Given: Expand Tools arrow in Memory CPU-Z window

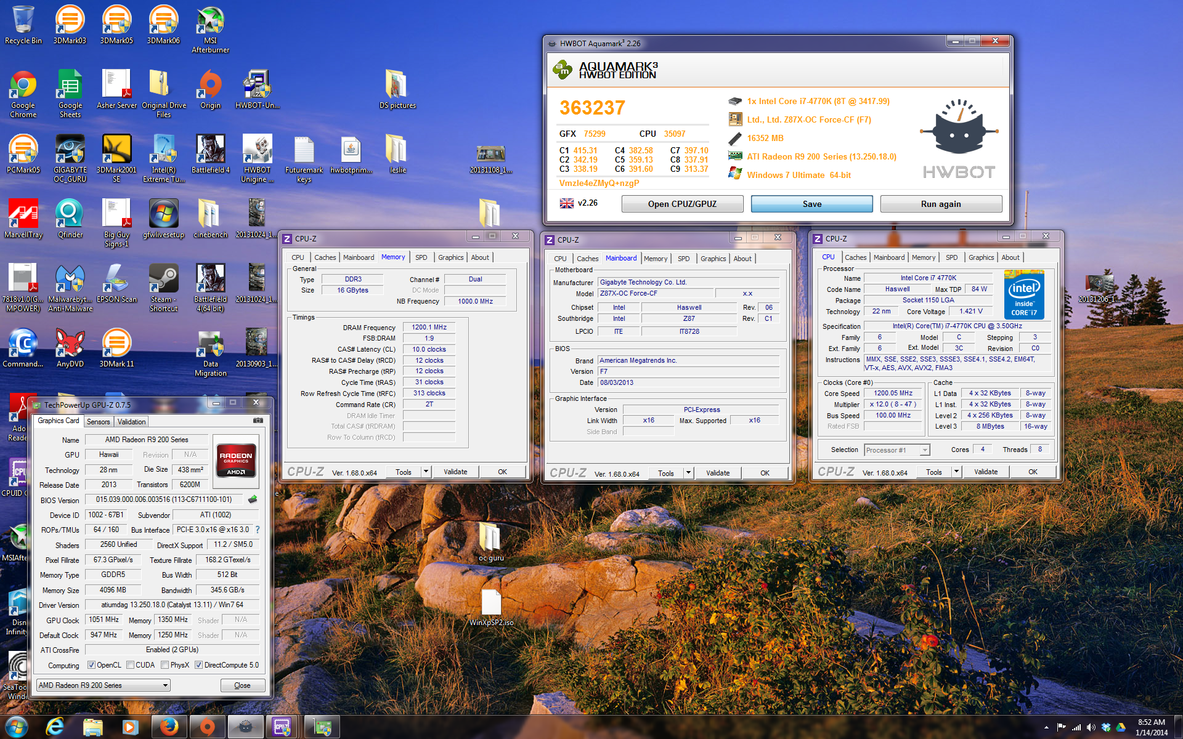Looking at the screenshot, I should click(x=425, y=472).
